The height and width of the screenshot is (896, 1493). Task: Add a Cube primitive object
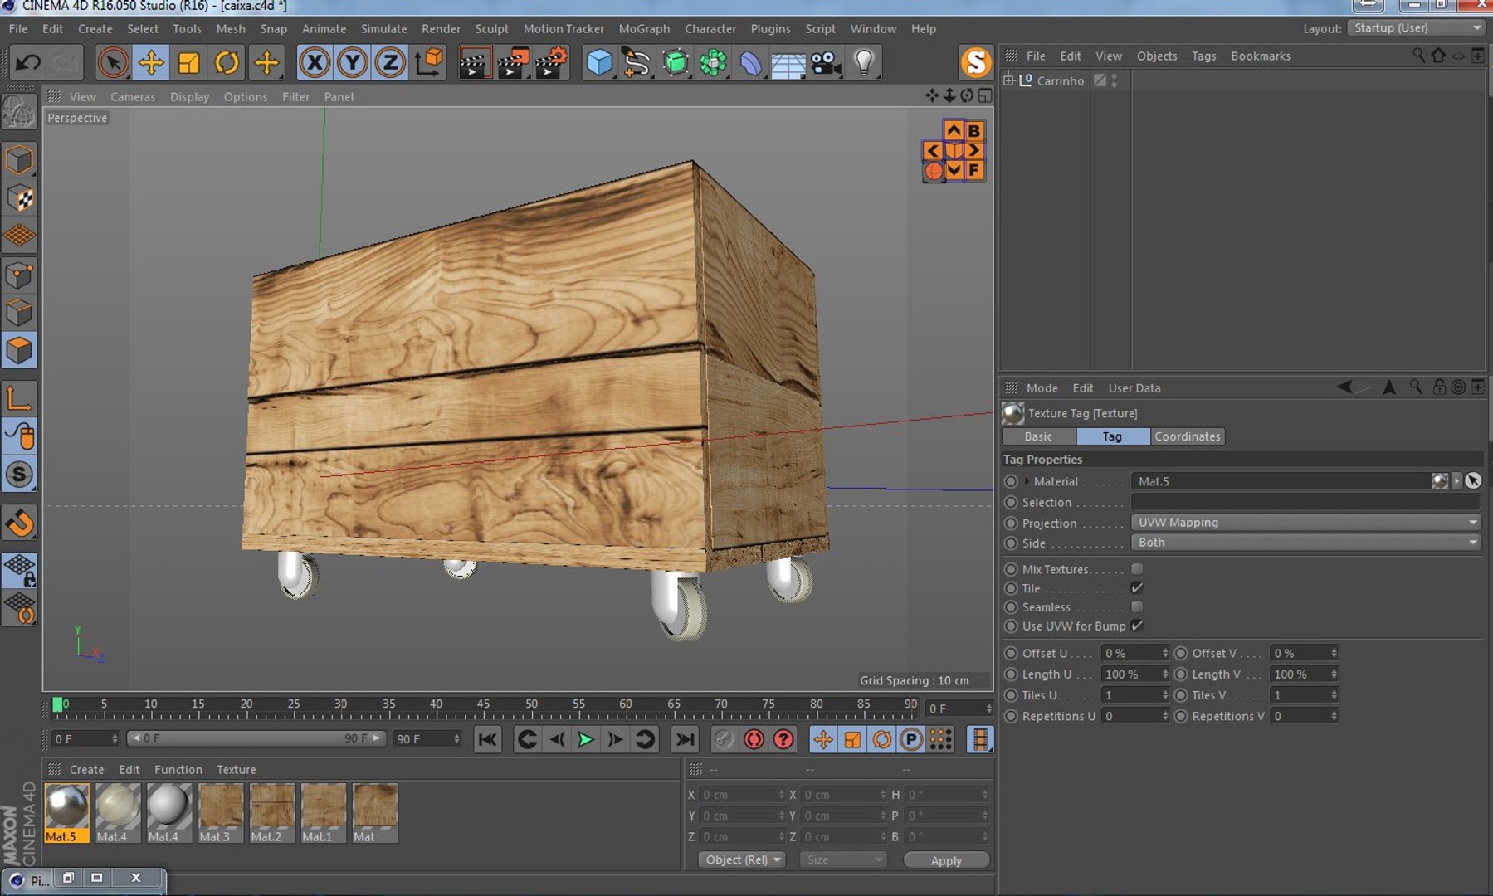coord(598,63)
